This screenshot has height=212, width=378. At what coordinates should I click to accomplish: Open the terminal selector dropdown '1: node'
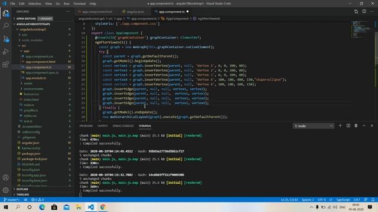point(314,125)
